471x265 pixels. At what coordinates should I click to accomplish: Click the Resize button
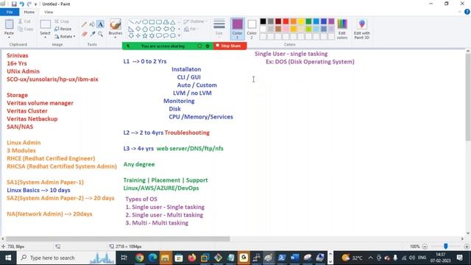pos(63,29)
